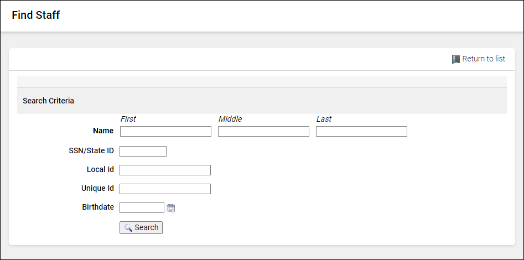Select the Unique Id input field
This screenshot has width=524, height=260.
point(165,189)
